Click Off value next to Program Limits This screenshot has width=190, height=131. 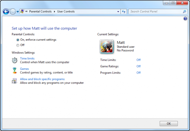pos(139,73)
